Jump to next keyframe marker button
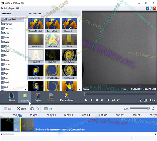Image resolution: width=157 pixels, height=141 pixels. pyautogui.click(x=118, y=100)
